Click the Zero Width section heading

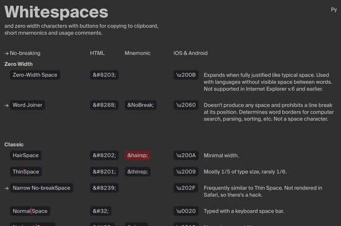(x=18, y=64)
